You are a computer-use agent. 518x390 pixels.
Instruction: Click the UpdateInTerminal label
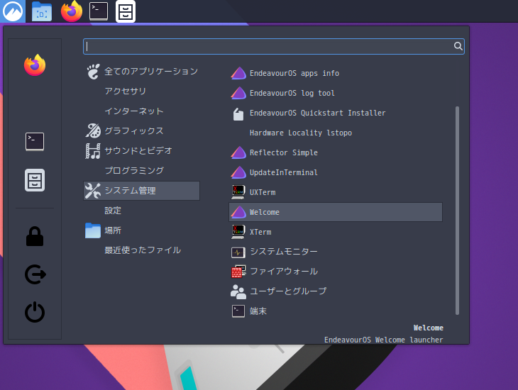pos(283,172)
